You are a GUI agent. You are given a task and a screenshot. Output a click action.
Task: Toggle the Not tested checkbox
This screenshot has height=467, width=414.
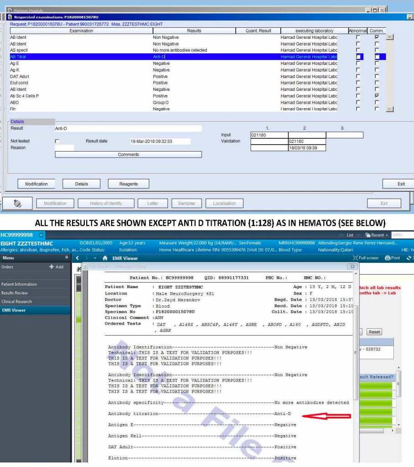coord(57,141)
